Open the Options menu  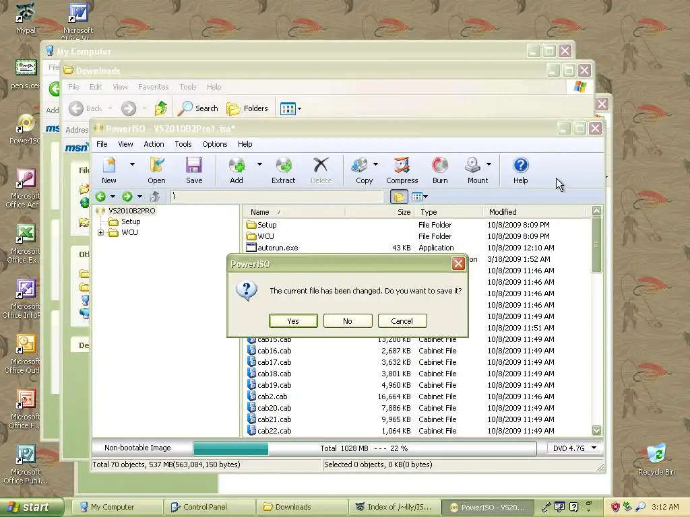pyautogui.click(x=215, y=144)
